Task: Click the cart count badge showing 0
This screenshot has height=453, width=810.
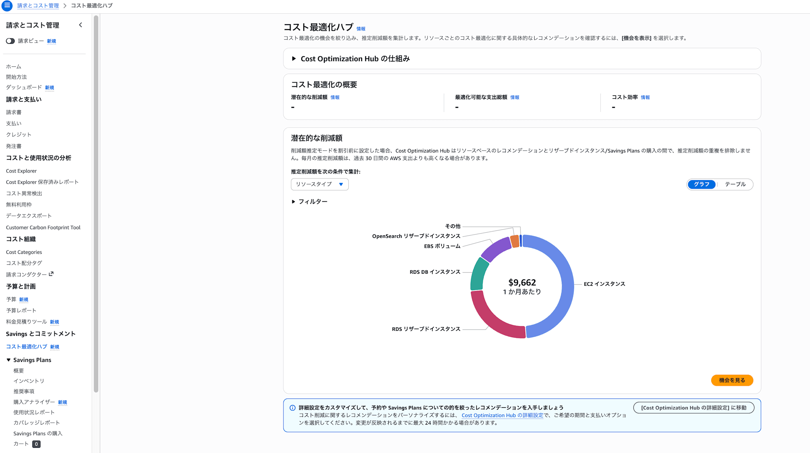Action: [36, 444]
